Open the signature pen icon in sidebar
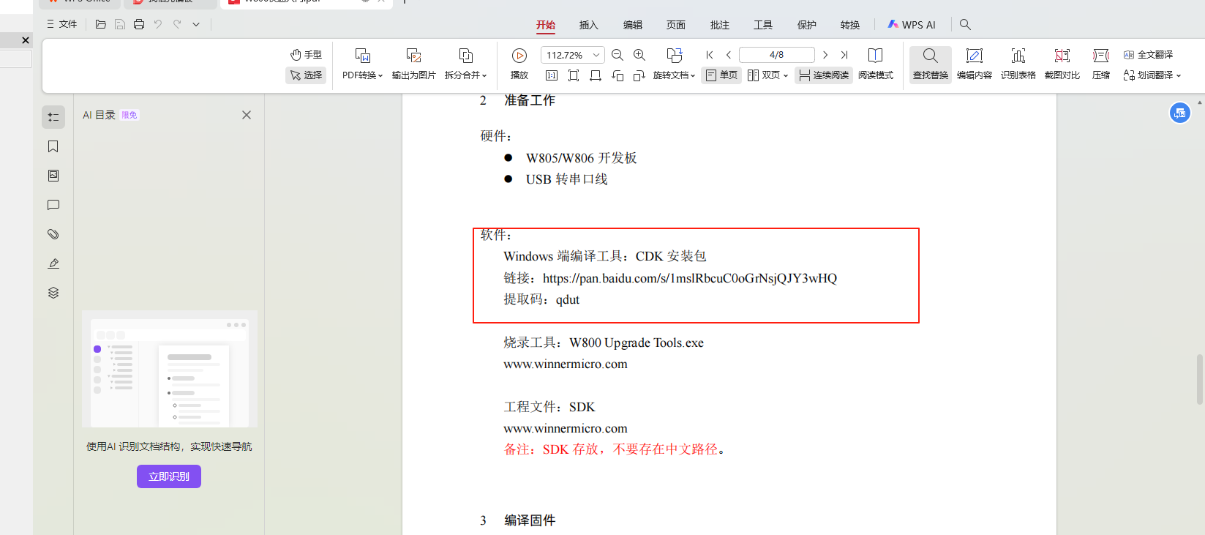The width and height of the screenshot is (1205, 535). click(53, 263)
